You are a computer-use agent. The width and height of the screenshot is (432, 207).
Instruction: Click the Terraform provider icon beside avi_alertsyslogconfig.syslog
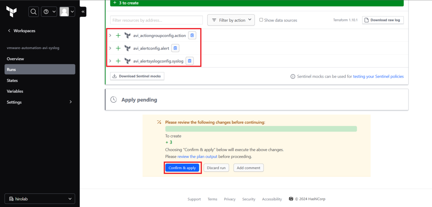pos(127,61)
